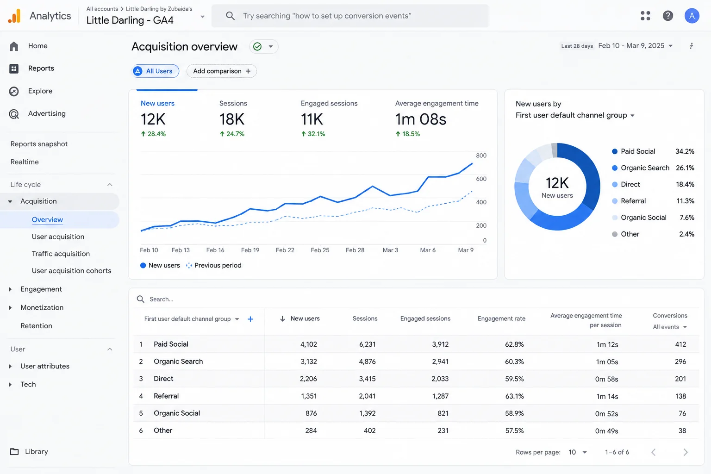Screen dimensions: 711x474
Task: Open the Retention report
Action: point(36,326)
